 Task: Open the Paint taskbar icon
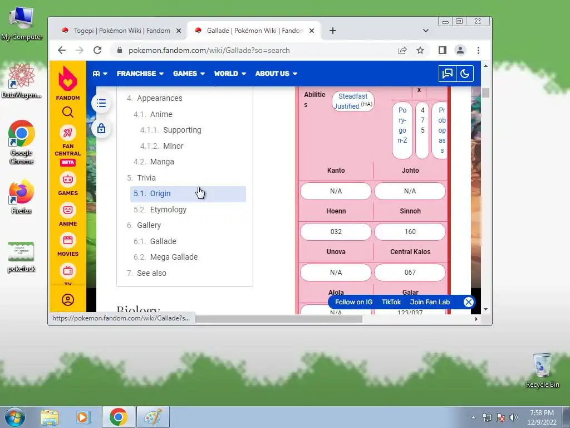pyautogui.click(x=153, y=417)
